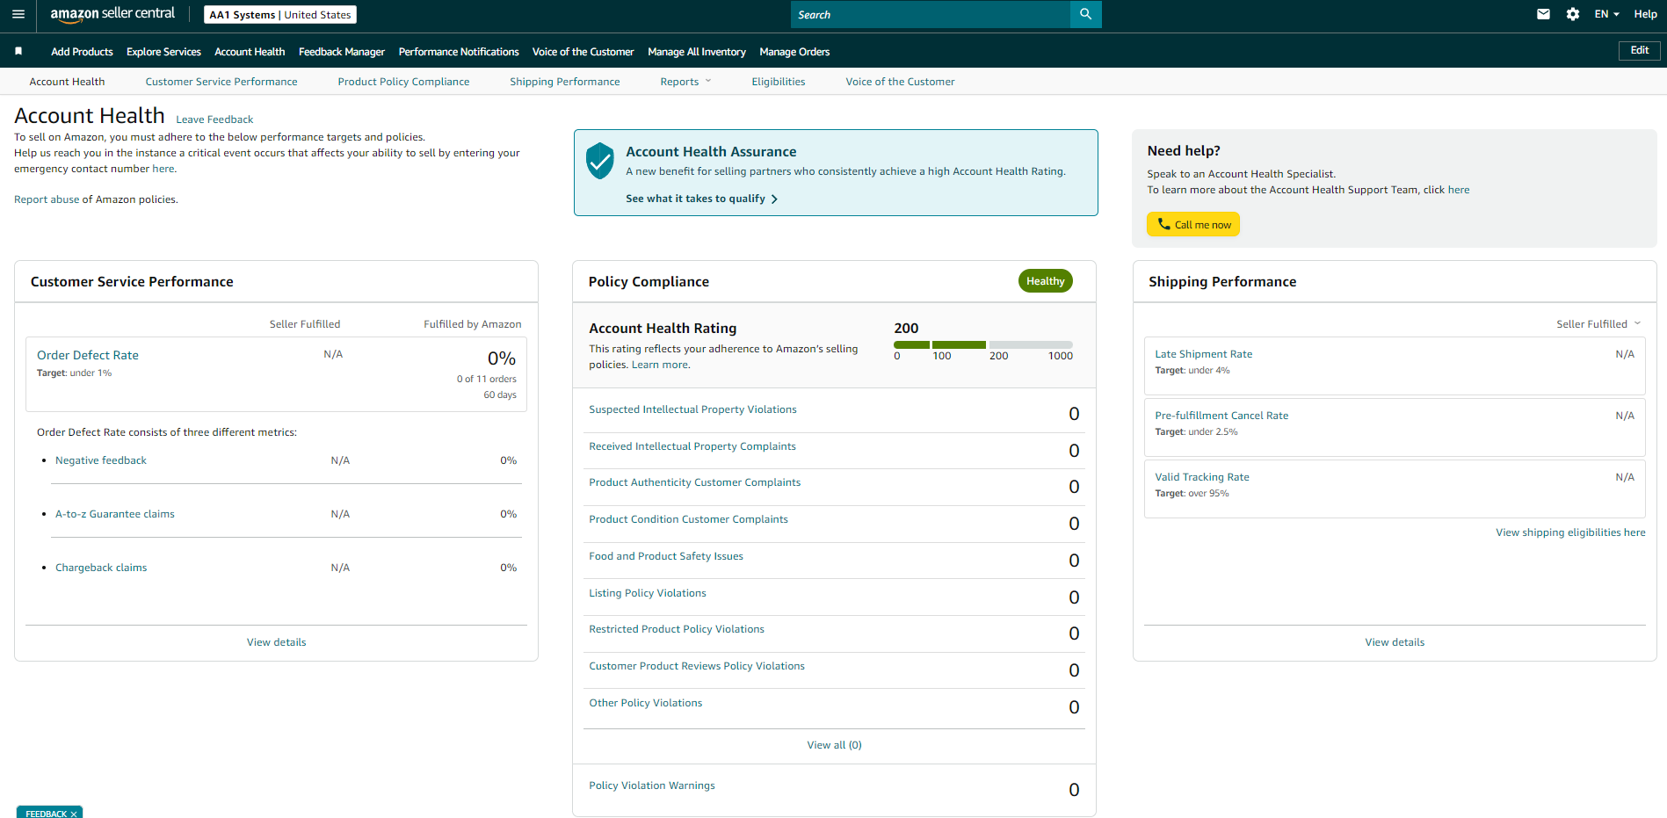Open Restricted Product Policy Violations
This screenshot has height=818, width=1667.
click(x=677, y=629)
